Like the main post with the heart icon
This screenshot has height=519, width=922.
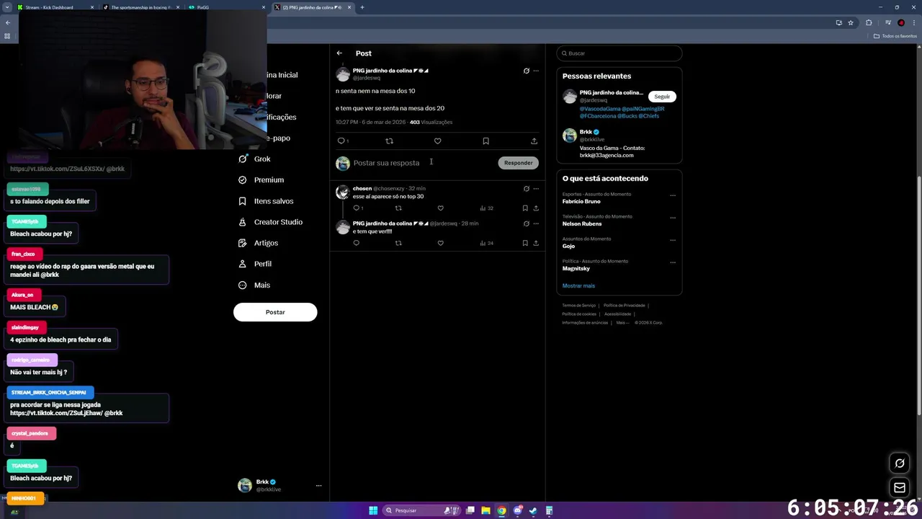point(437,141)
